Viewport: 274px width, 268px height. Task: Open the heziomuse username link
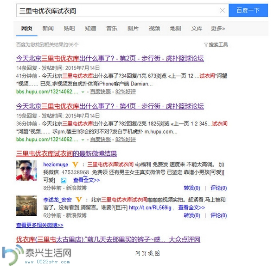(x=56, y=164)
